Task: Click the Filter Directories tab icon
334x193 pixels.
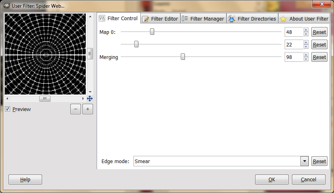Action: coord(232,19)
